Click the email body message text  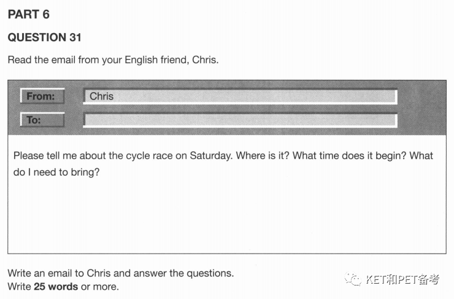coord(223,164)
